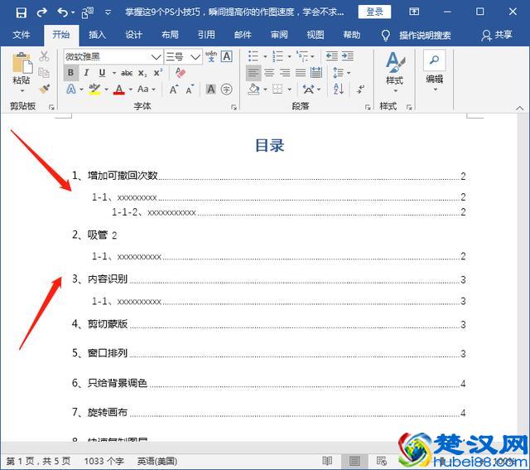Open the Font dialog launcher
Image resolution: width=530 pixels, height=470 pixels.
(x=234, y=107)
